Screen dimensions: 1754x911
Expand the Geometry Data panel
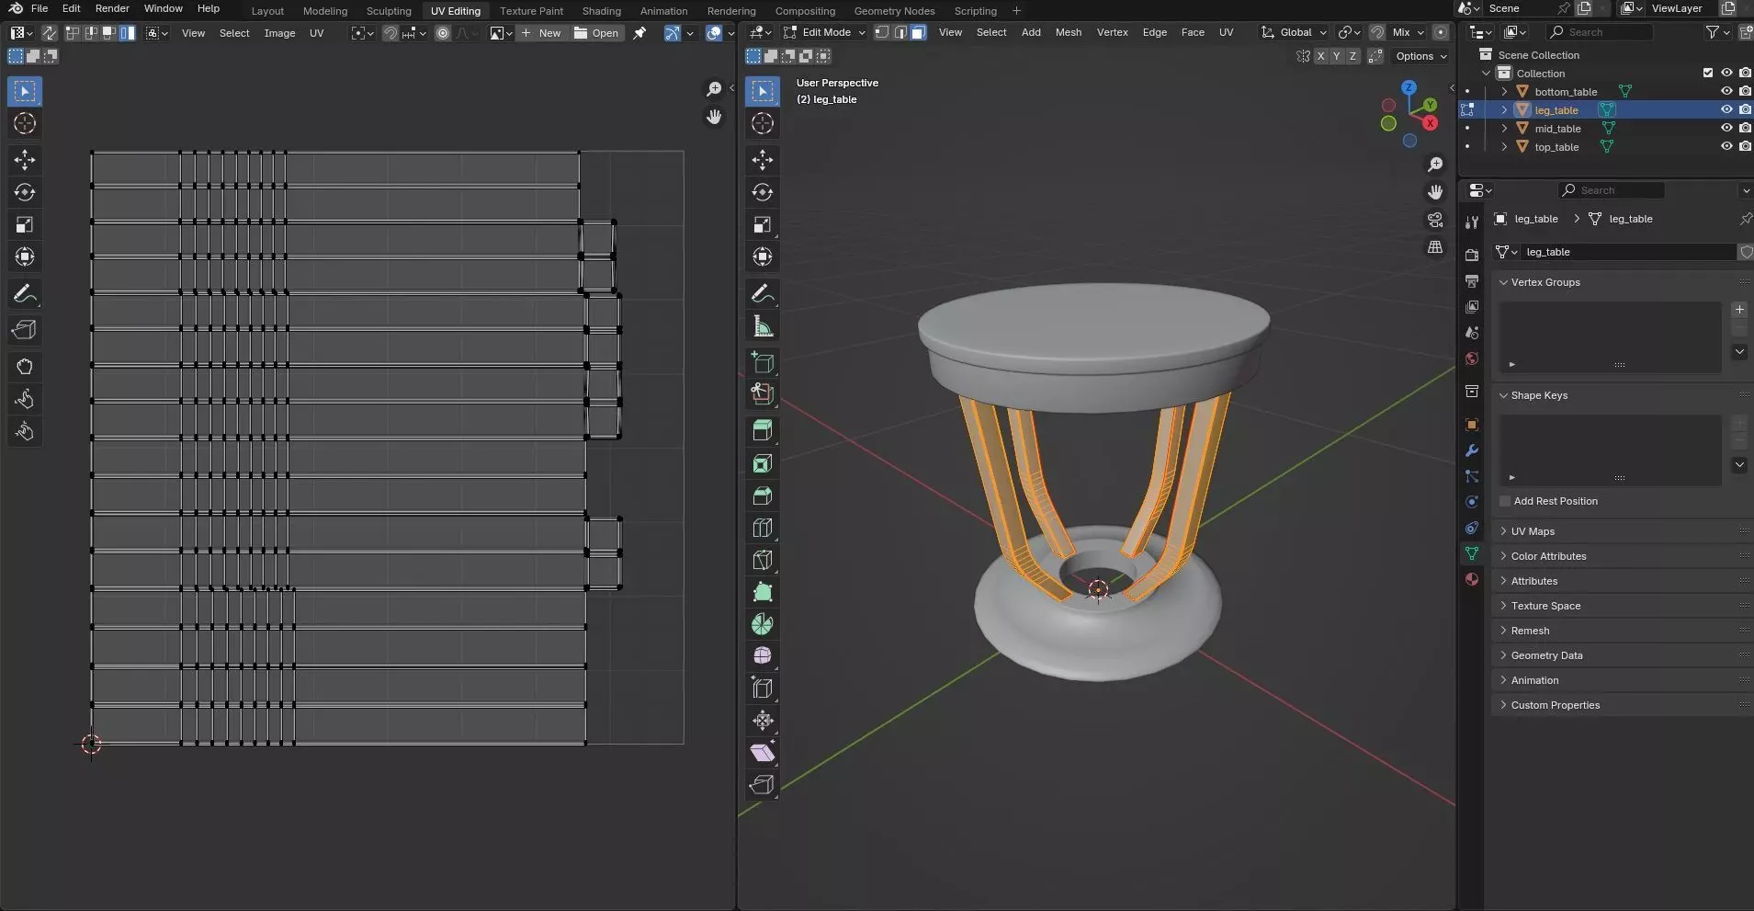point(1504,655)
